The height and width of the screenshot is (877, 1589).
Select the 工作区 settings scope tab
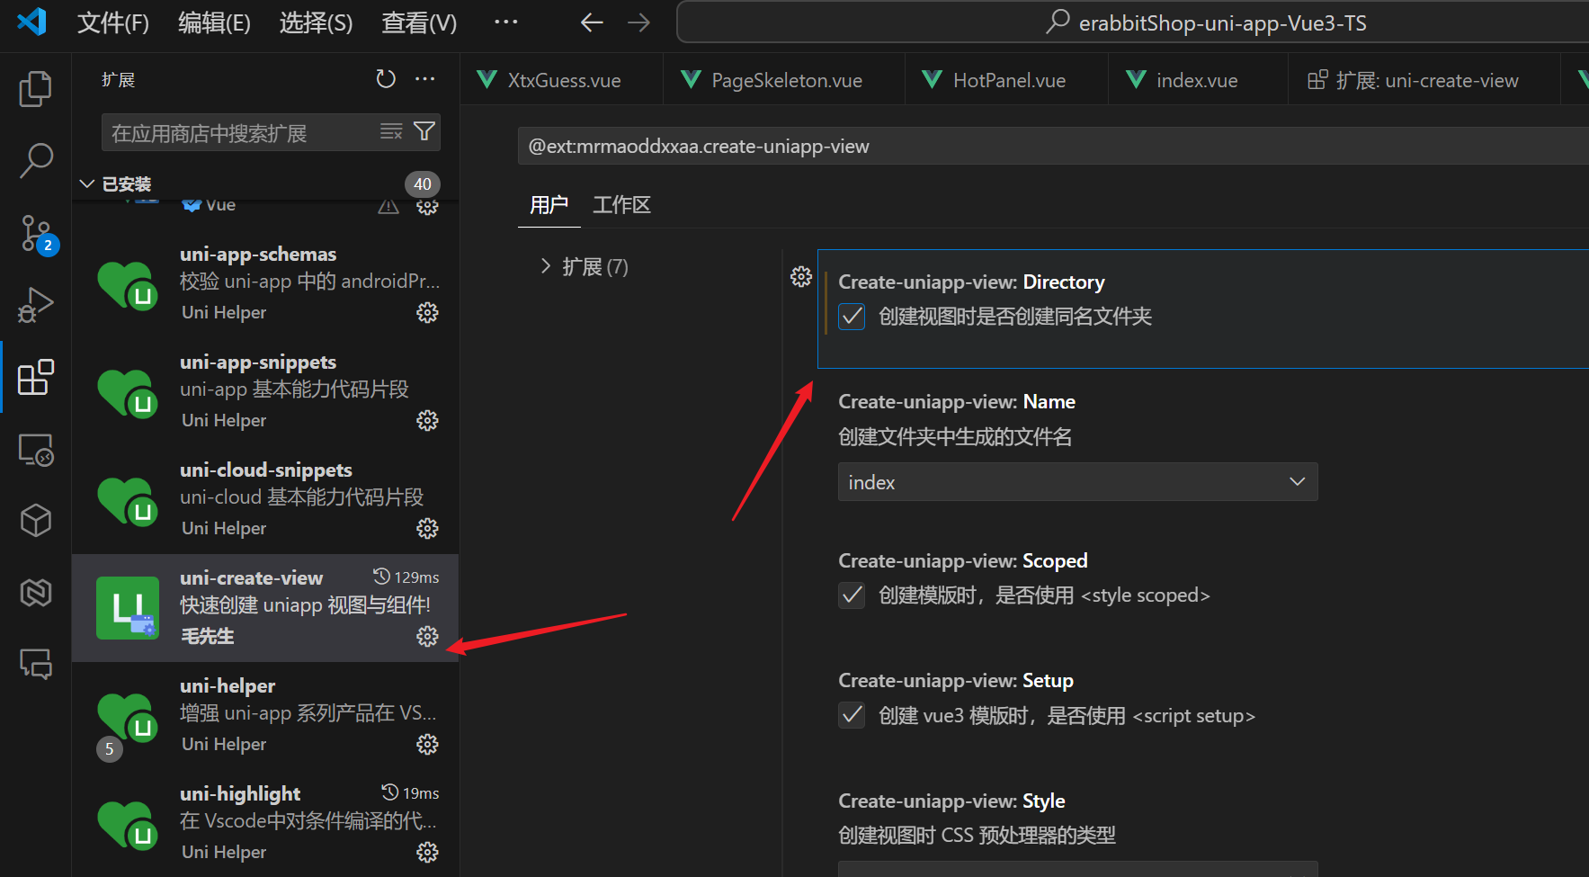pyautogui.click(x=621, y=205)
